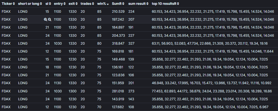Click sort arrows next to short or long
The image size is (278, 111).
coord(41,4)
